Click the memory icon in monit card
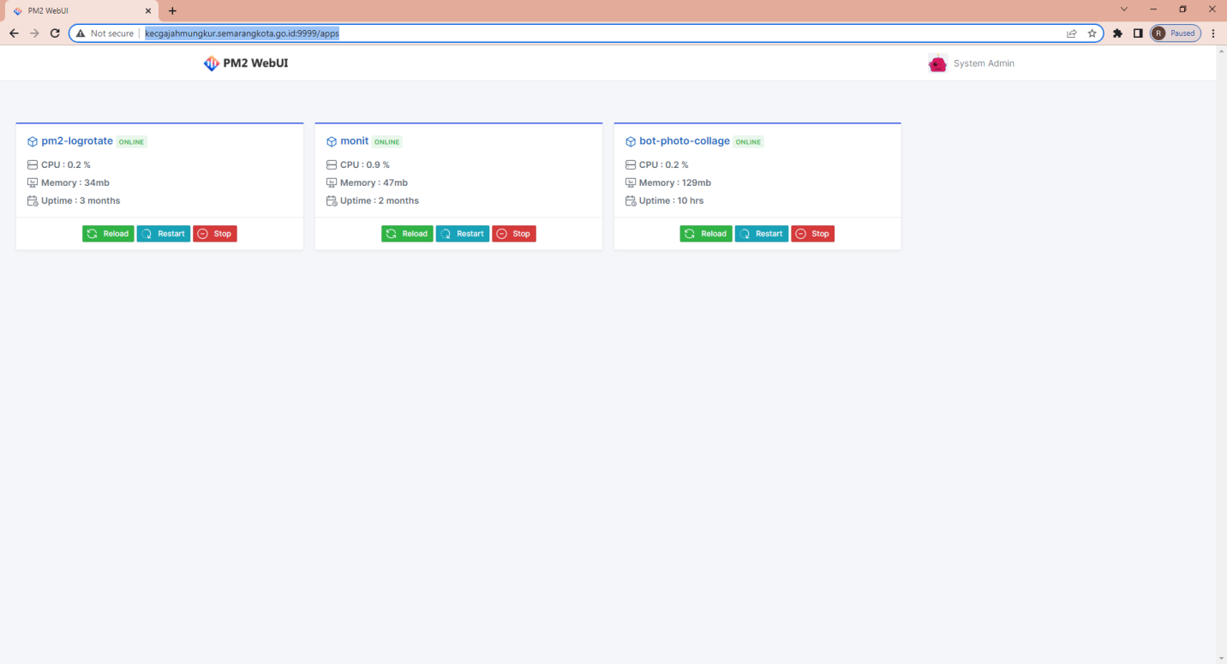The image size is (1227, 664). [332, 182]
